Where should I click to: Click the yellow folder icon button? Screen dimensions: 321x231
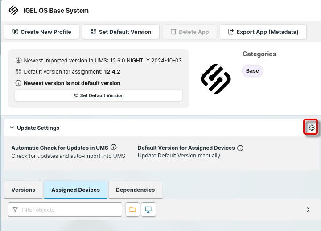point(132,210)
